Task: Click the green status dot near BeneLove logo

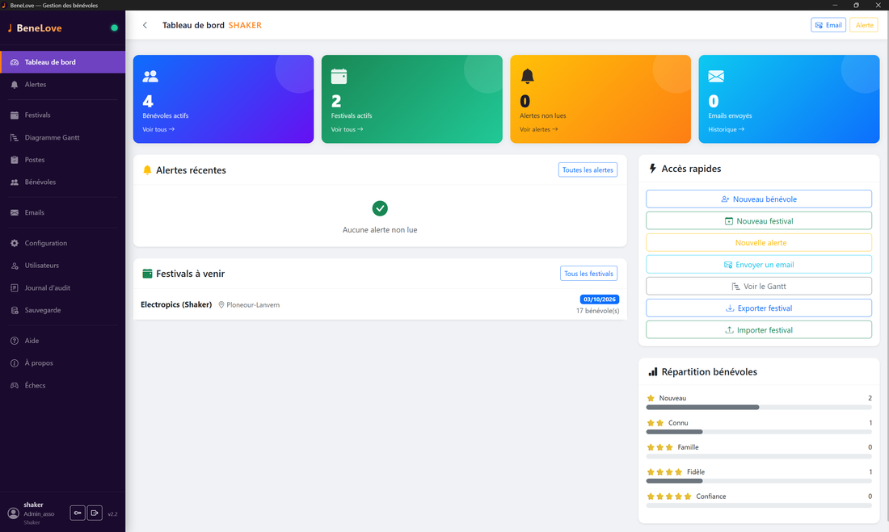Action: point(115,27)
